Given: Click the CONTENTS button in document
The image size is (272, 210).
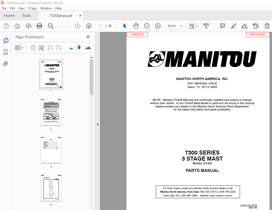Looking at the screenshot, I should 137,35.
